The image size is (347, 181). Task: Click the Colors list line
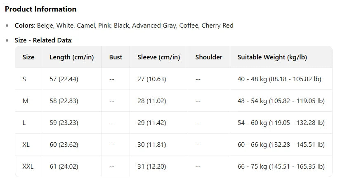pyautogui.click(x=124, y=26)
